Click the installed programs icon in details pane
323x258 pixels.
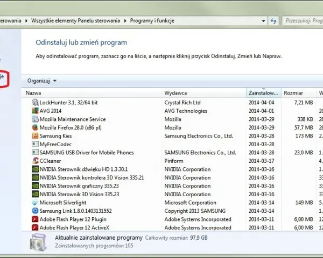tap(39, 242)
